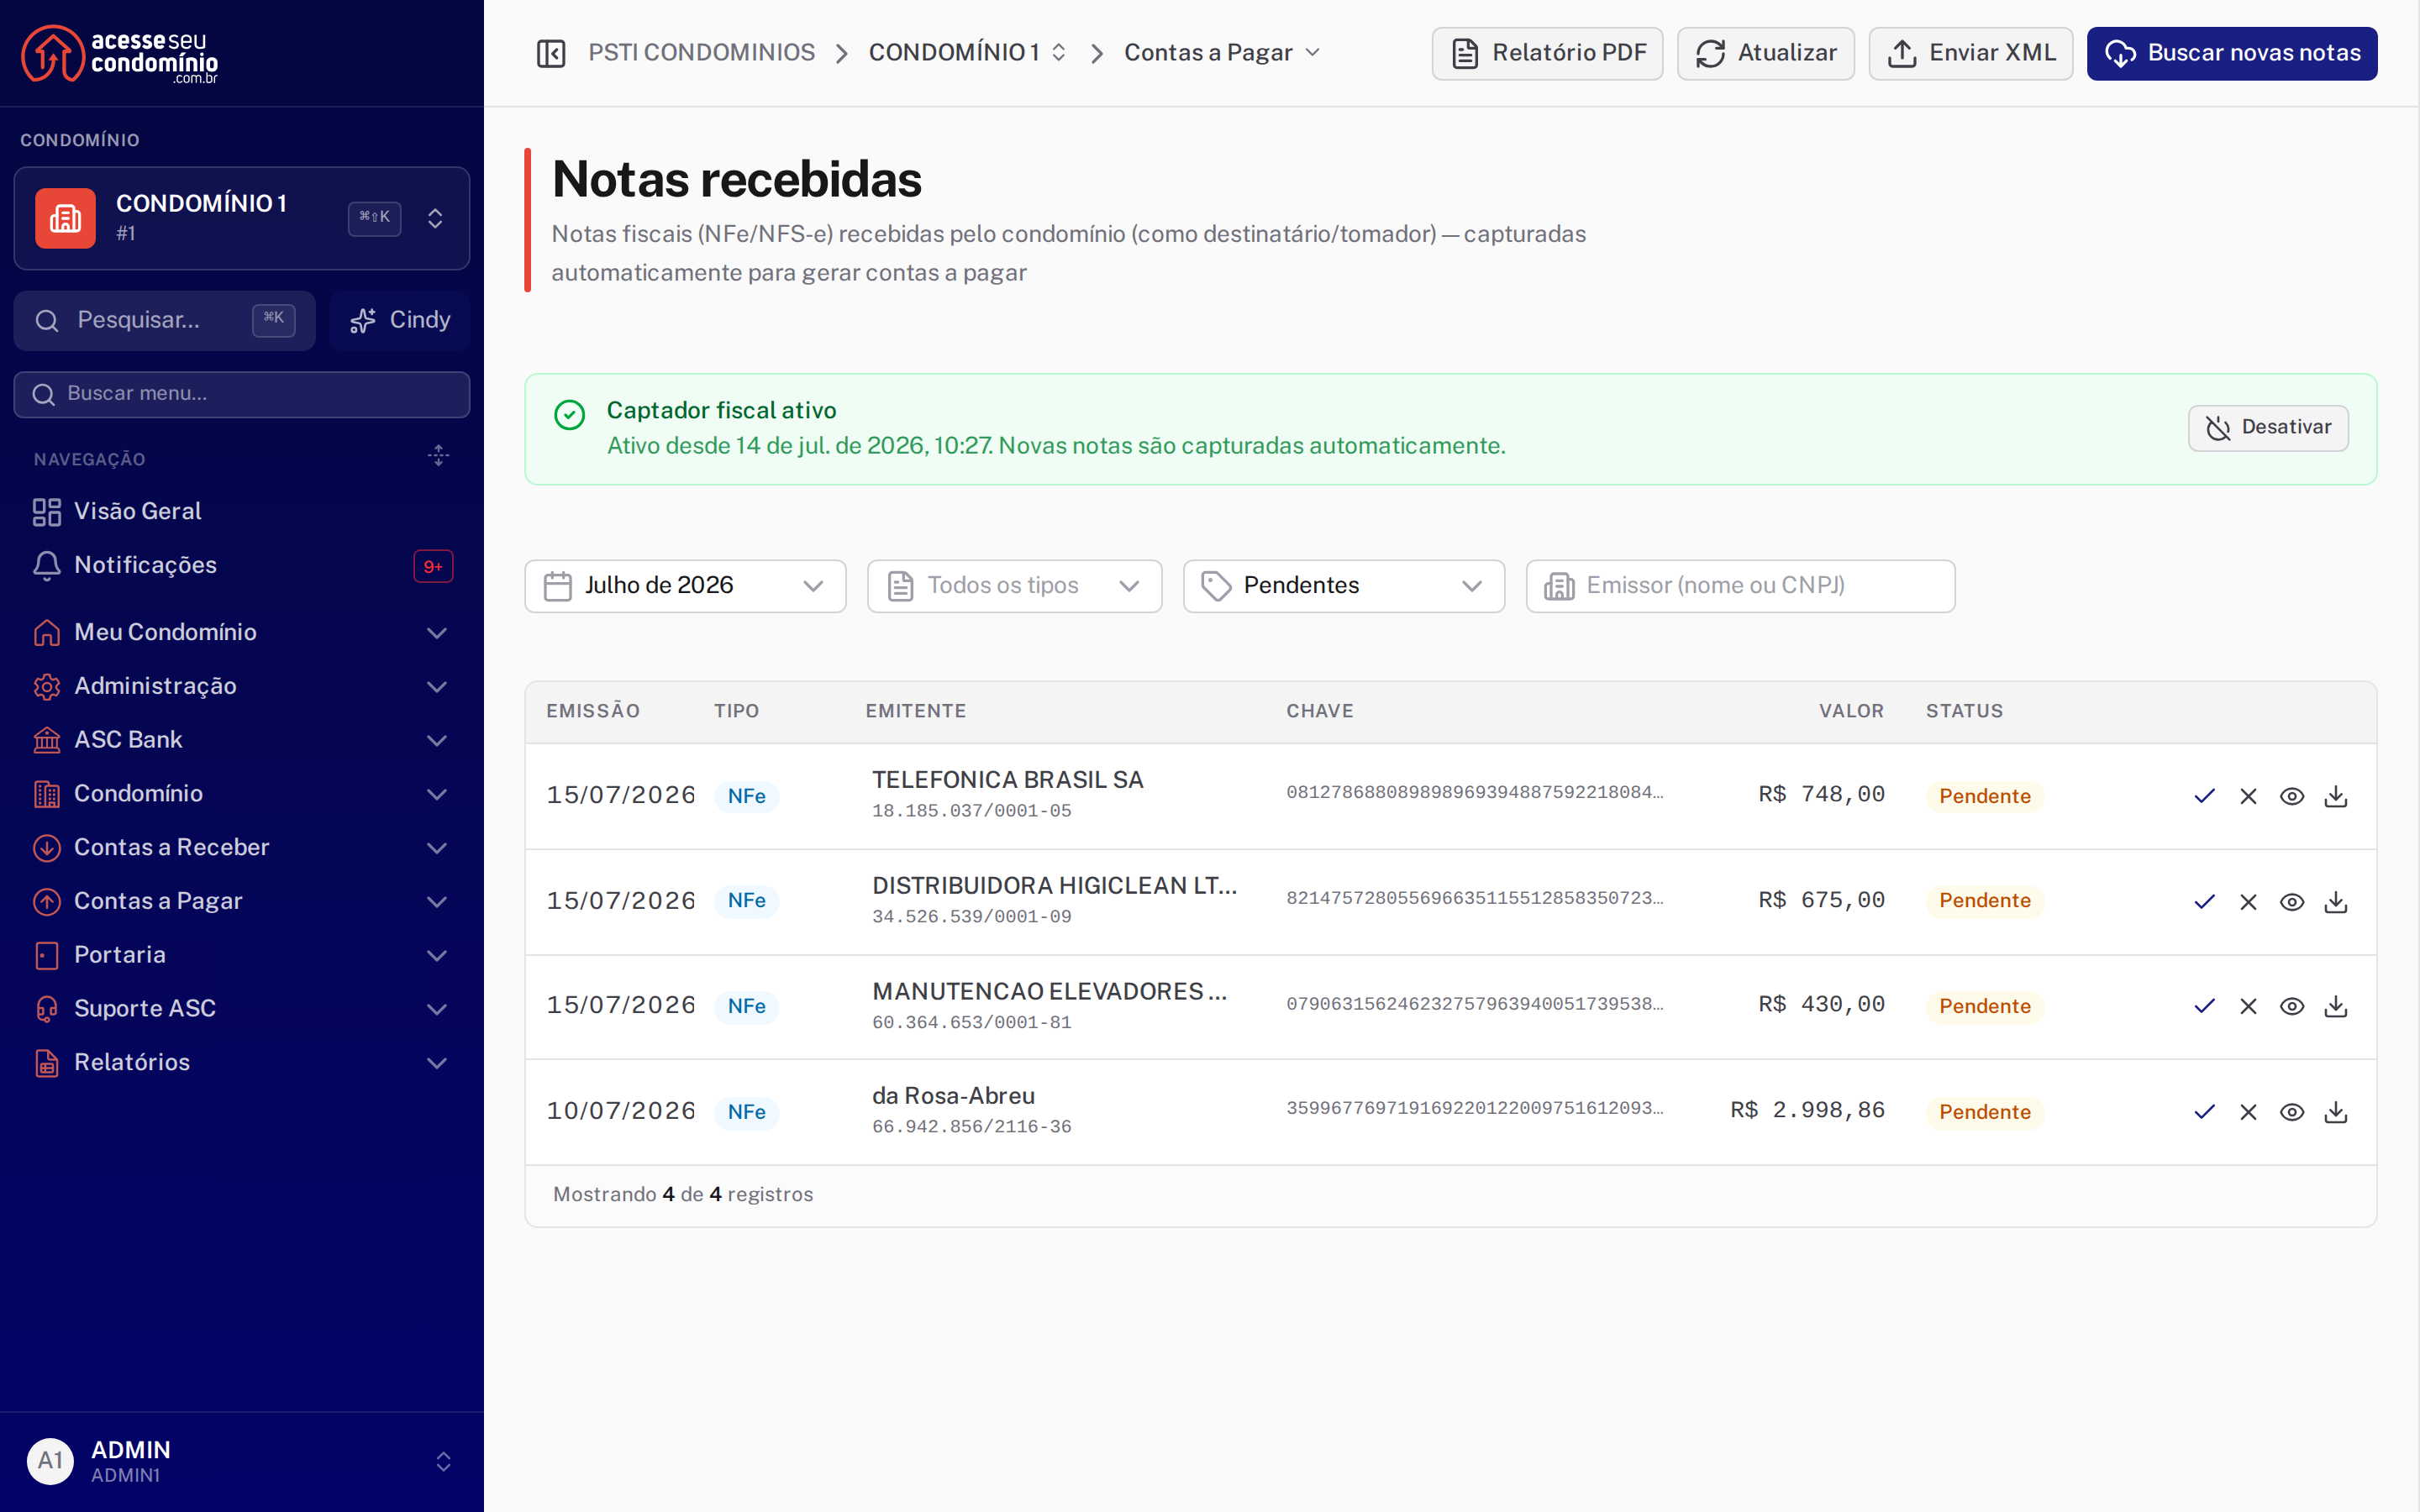
Task: Focus the Buscar menu field
Action: click(x=242, y=394)
